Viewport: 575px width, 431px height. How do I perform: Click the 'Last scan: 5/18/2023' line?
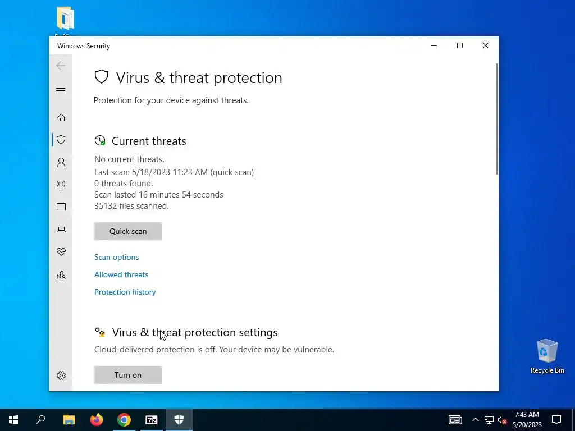174,172
